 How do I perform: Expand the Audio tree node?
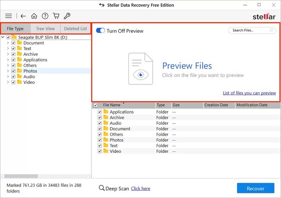tap(8, 76)
